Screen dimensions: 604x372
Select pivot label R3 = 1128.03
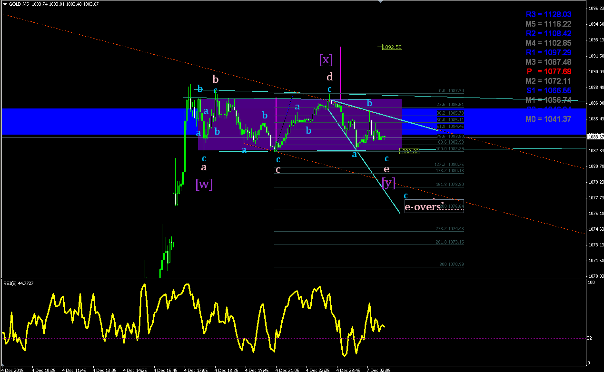click(548, 15)
